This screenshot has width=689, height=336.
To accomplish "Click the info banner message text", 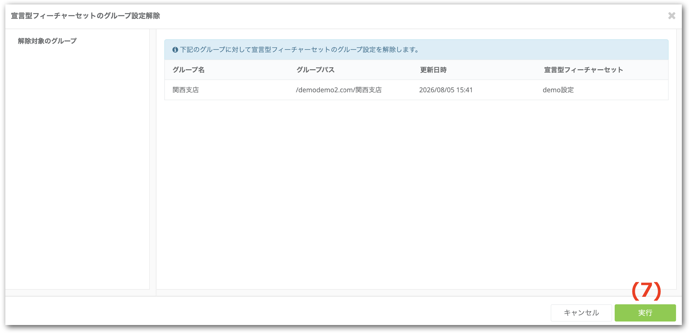I will (x=300, y=50).
